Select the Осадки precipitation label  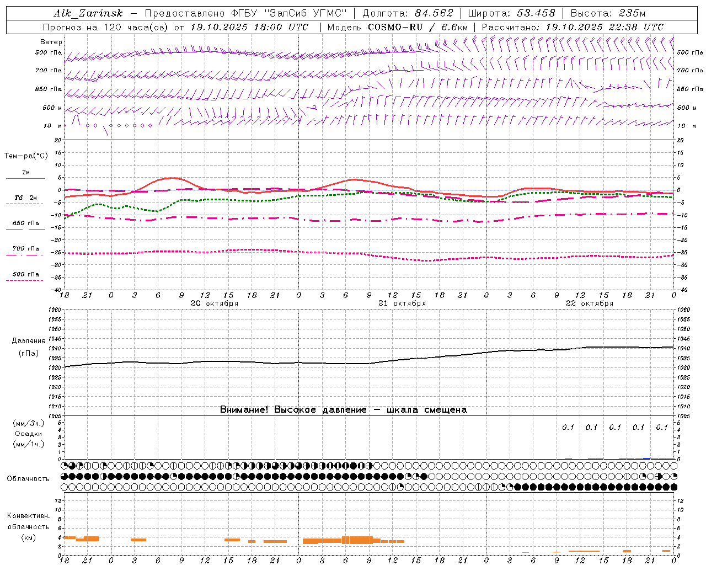pyautogui.click(x=29, y=434)
